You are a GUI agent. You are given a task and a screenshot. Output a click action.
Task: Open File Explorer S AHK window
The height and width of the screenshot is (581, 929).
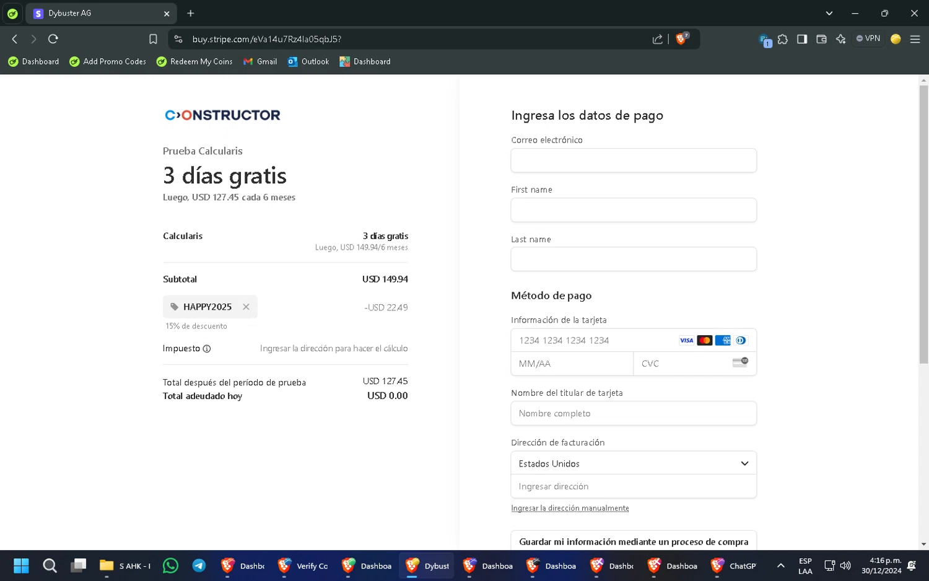click(125, 566)
